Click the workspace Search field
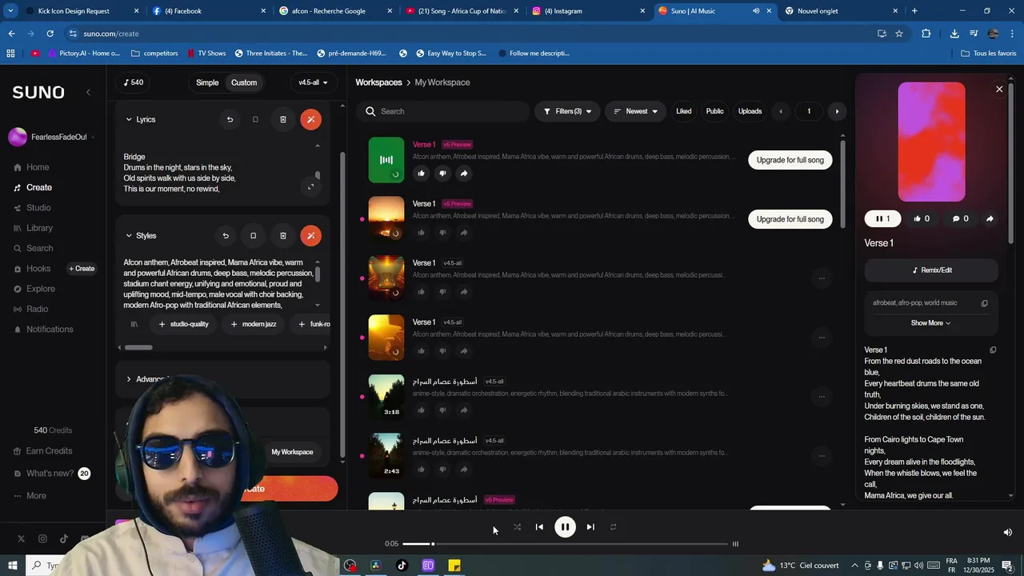This screenshot has height=576, width=1024. point(442,111)
